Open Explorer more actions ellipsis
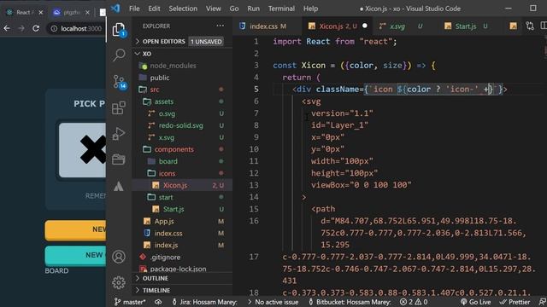Image resolution: width=547 pixels, height=307 pixels. [221, 26]
